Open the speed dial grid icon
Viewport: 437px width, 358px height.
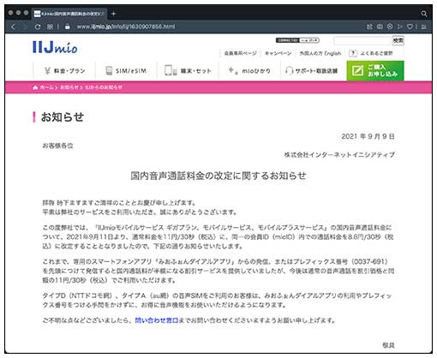pyautogui.click(x=50, y=27)
